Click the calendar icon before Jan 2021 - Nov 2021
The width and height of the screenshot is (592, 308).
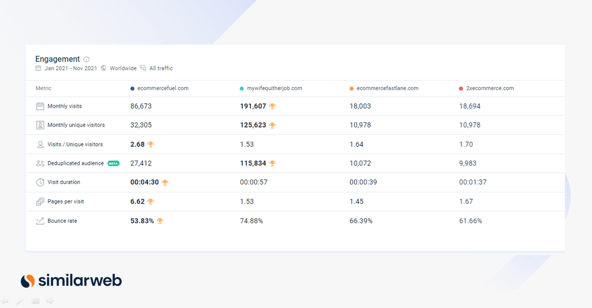(x=38, y=68)
